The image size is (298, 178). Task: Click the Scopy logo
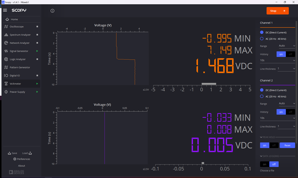pyautogui.click(x=19, y=10)
